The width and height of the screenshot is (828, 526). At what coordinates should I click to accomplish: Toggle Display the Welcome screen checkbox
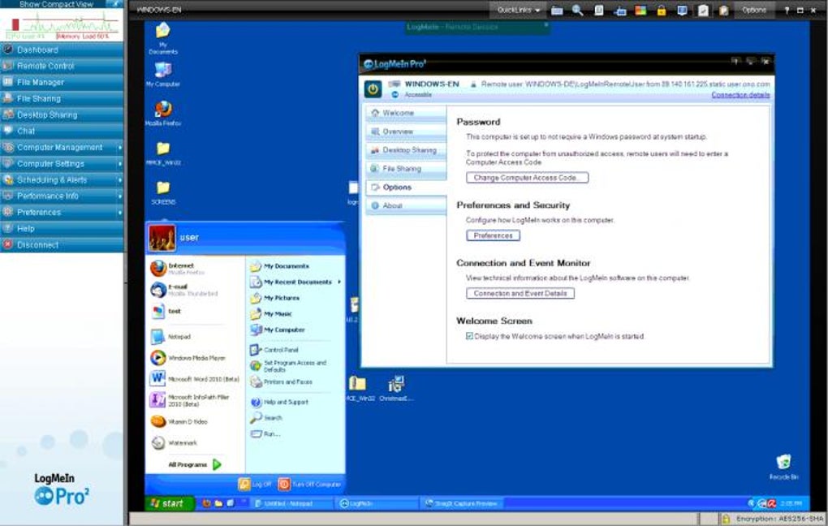pos(469,336)
